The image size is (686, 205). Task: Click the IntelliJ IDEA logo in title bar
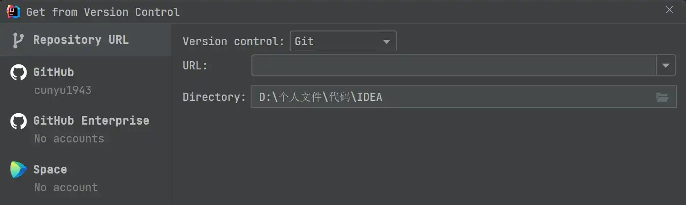point(13,11)
